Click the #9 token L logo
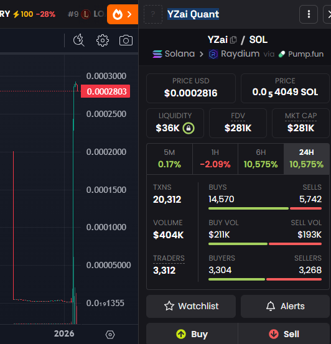The width and height of the screenshot is (331, 344). 86,14
